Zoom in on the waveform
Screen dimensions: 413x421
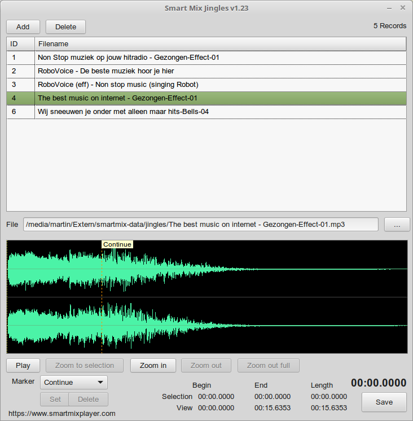click(x=153, y=365)
